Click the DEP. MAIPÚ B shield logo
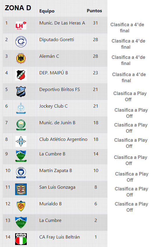 tap(21, 75)
